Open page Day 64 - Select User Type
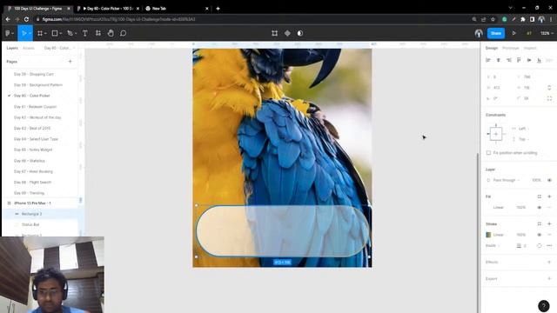 [x=36, y=139]
